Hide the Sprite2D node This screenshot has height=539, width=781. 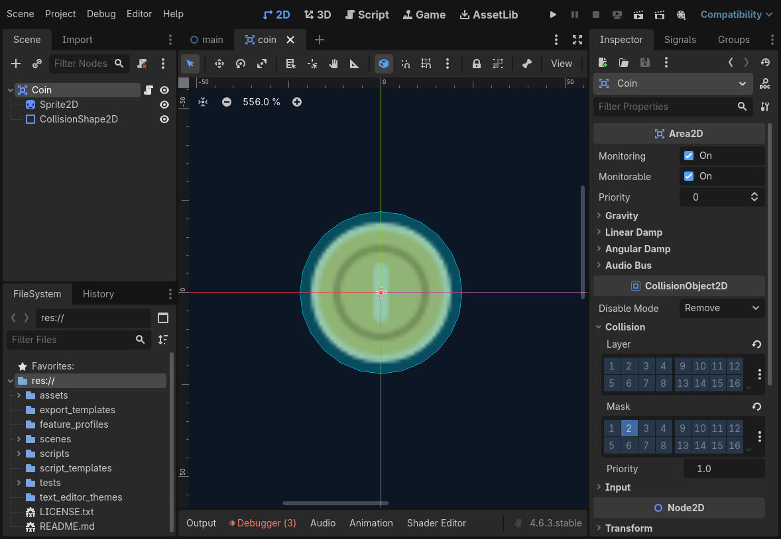tap(164, 105)
